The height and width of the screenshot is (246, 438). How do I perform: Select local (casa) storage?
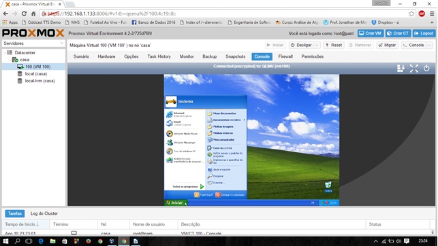34,74
